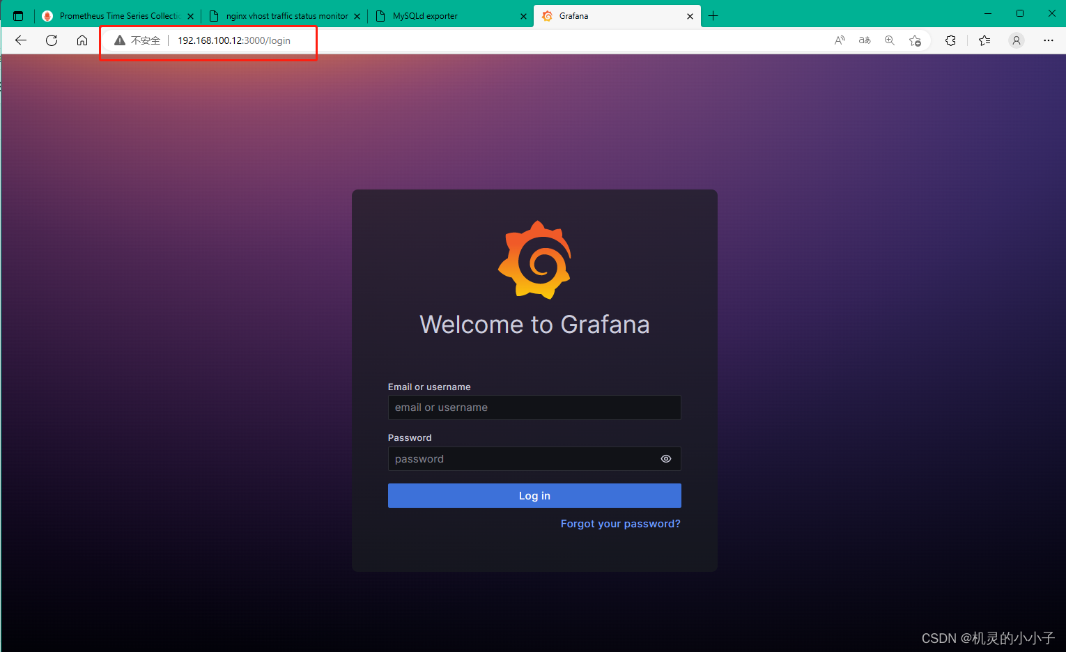Switch to the MySQLd exporter tab
The width and height of the screenshot is (1066, 652).
[451, 16]
